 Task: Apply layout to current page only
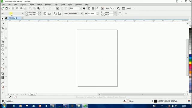(x=59, y=13)
